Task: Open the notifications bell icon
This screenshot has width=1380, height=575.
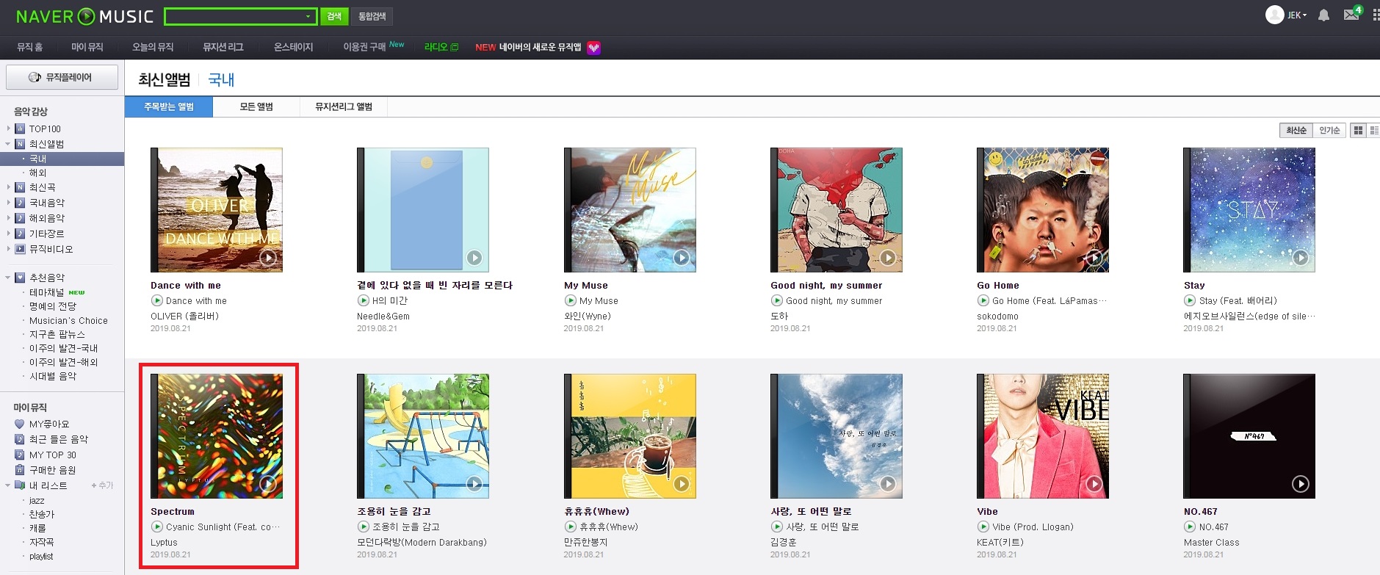Action: point(1323,15)
